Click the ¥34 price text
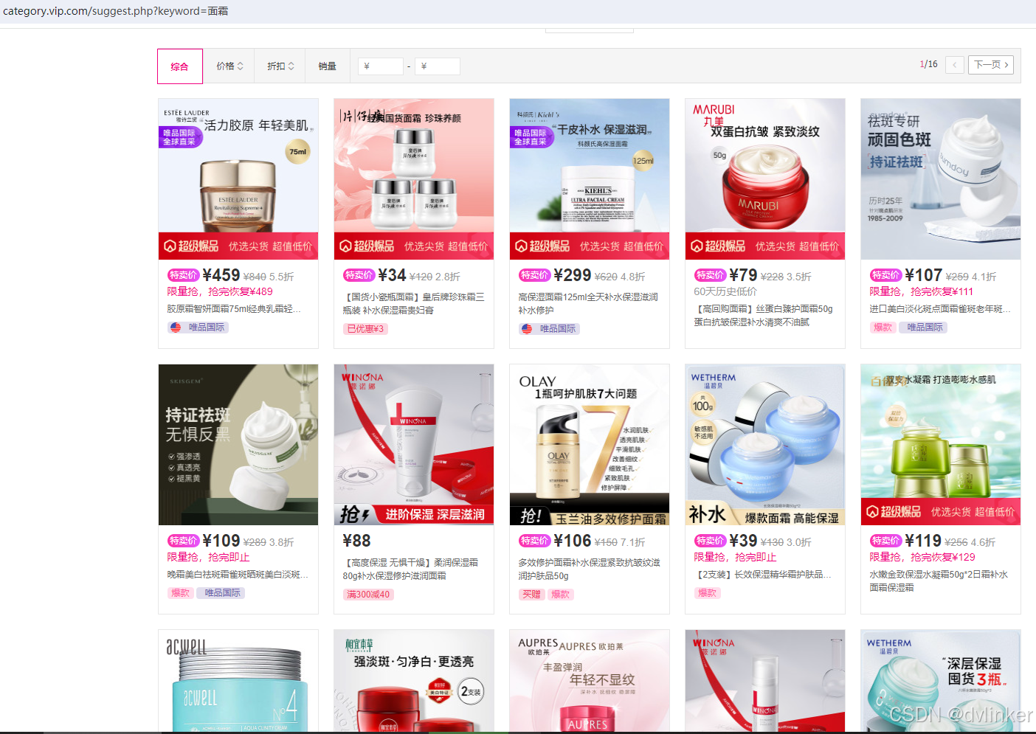The image size is (1036, 734). (393, 276)
